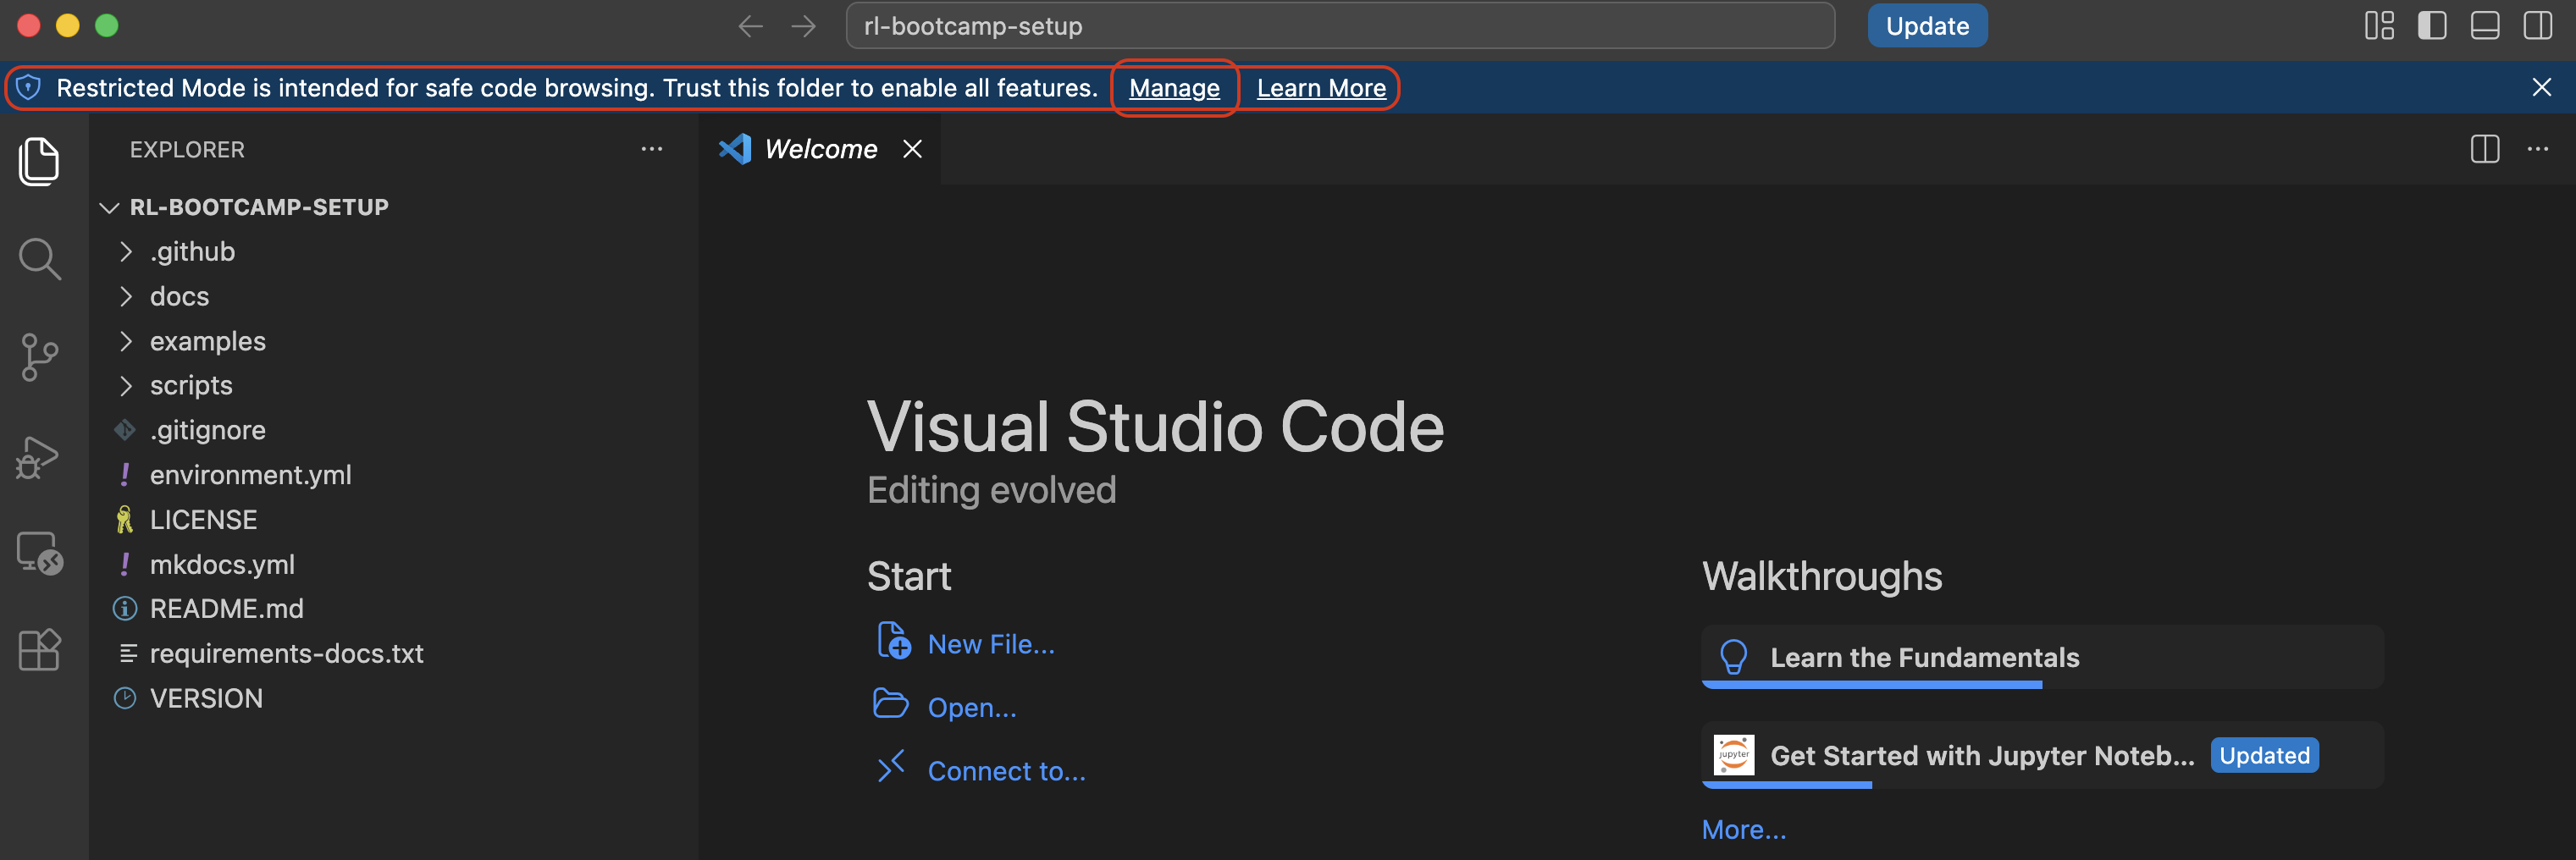This screenshot has height=860, width=2576.
Task: Click the LICENSE file icon
Action: click(x=125, y=520)
